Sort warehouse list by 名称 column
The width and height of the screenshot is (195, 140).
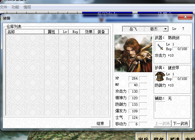click(25, 32)
